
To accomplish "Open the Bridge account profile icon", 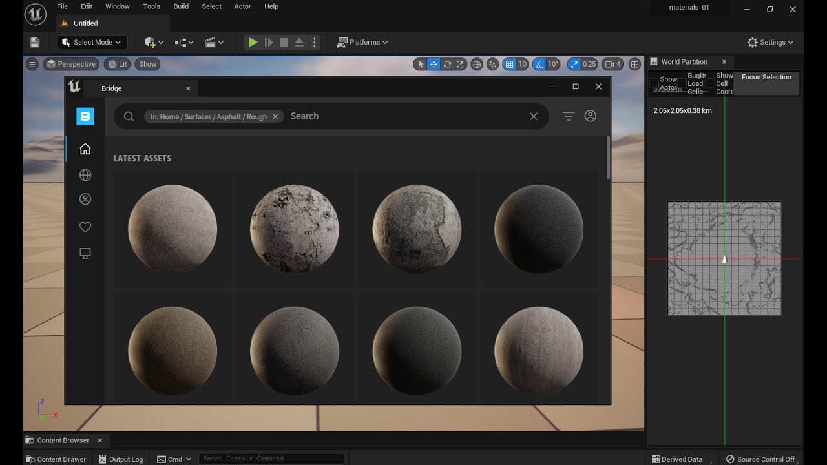I will tap(590, 116).
